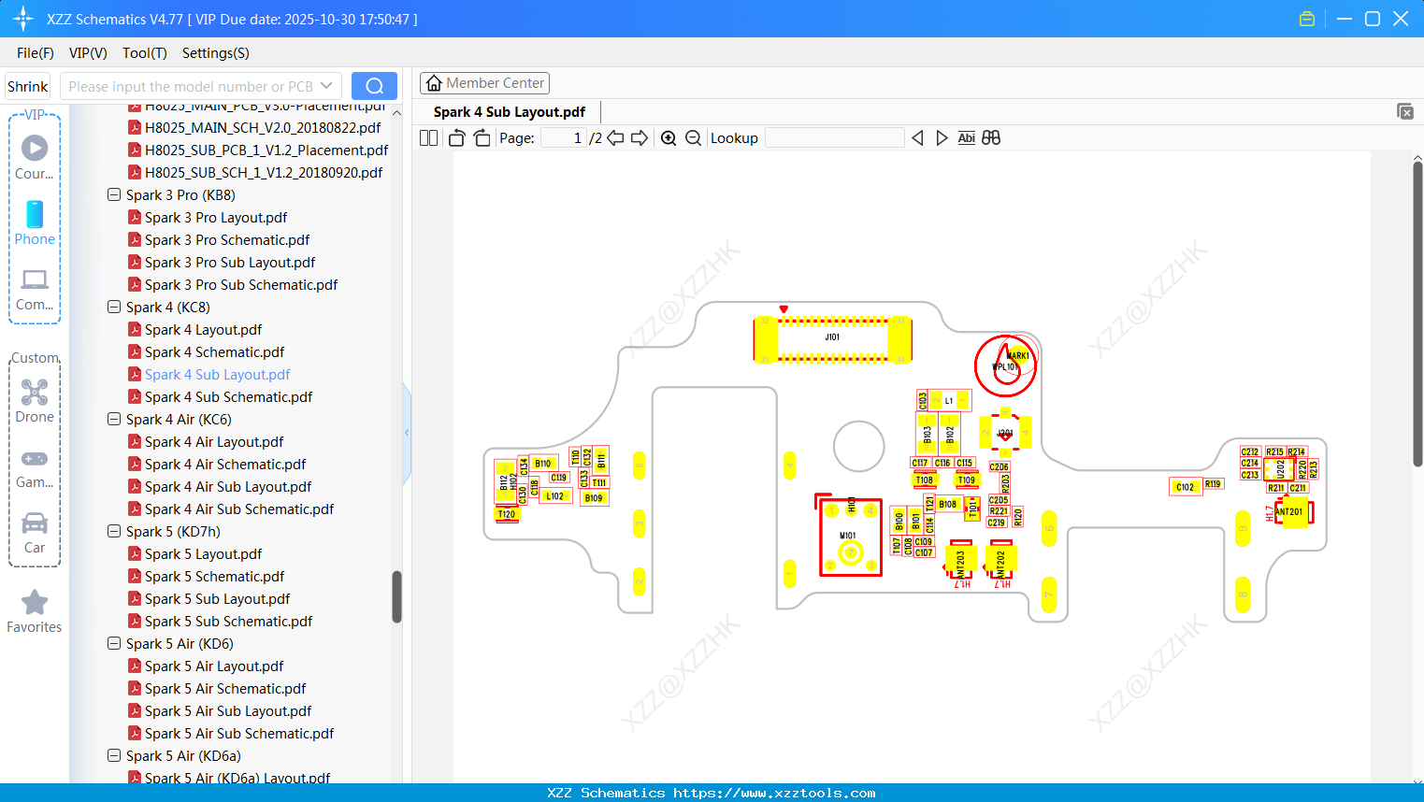Screen dimensions: 1424x802
Task: Start a lookup search with the binoculars icon
Action: click(x=991, y=137)
